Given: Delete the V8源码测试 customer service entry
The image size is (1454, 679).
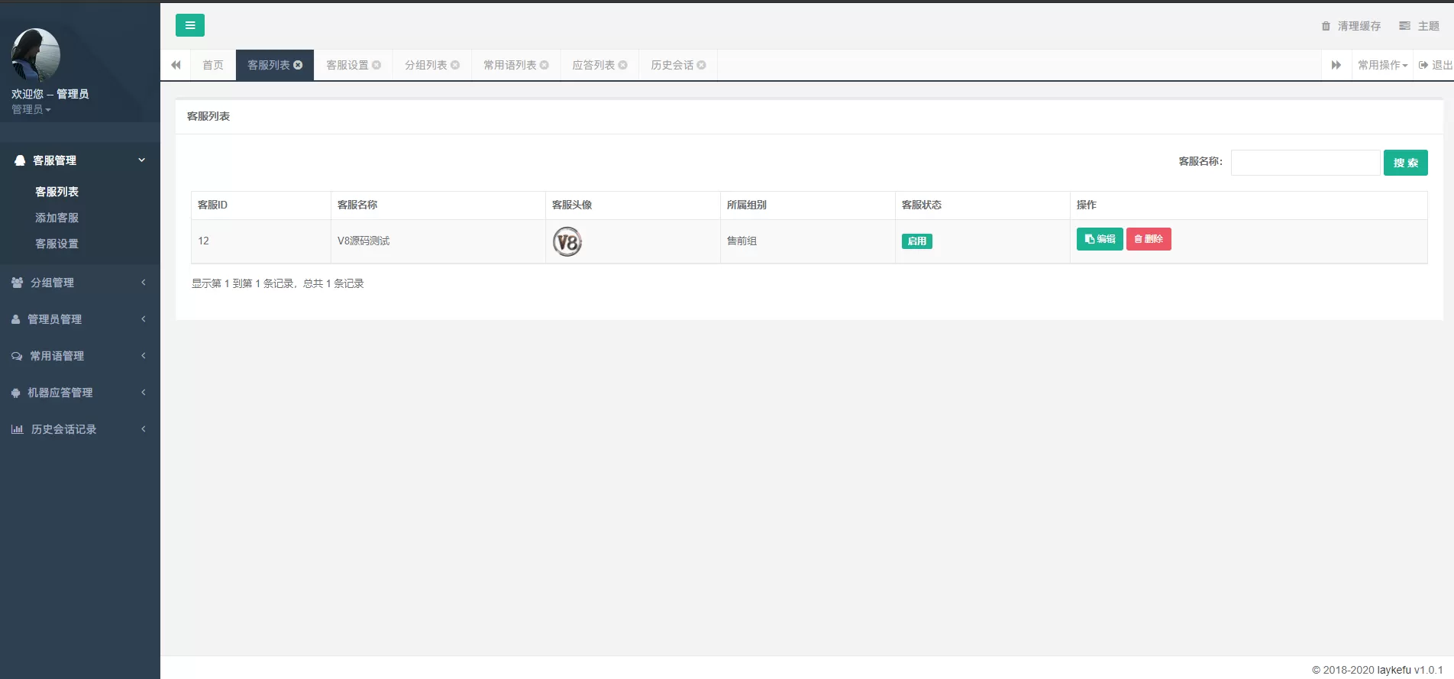Looking at the screenshot, I should [x=1148, y=239].
